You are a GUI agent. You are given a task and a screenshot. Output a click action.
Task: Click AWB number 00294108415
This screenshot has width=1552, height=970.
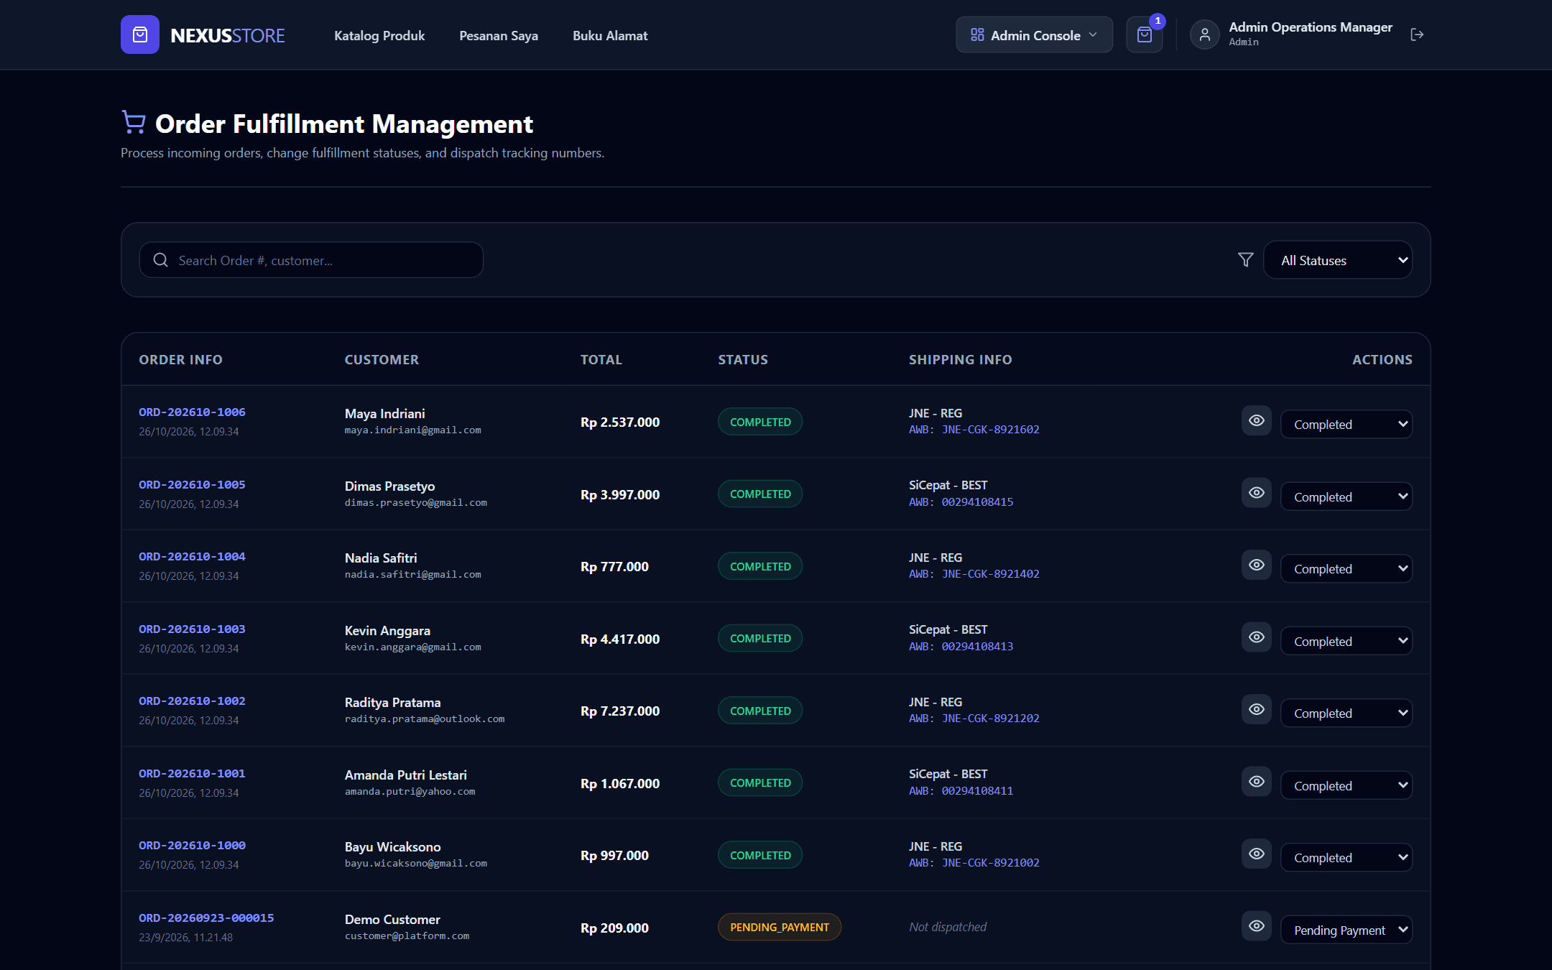[977, 502]
